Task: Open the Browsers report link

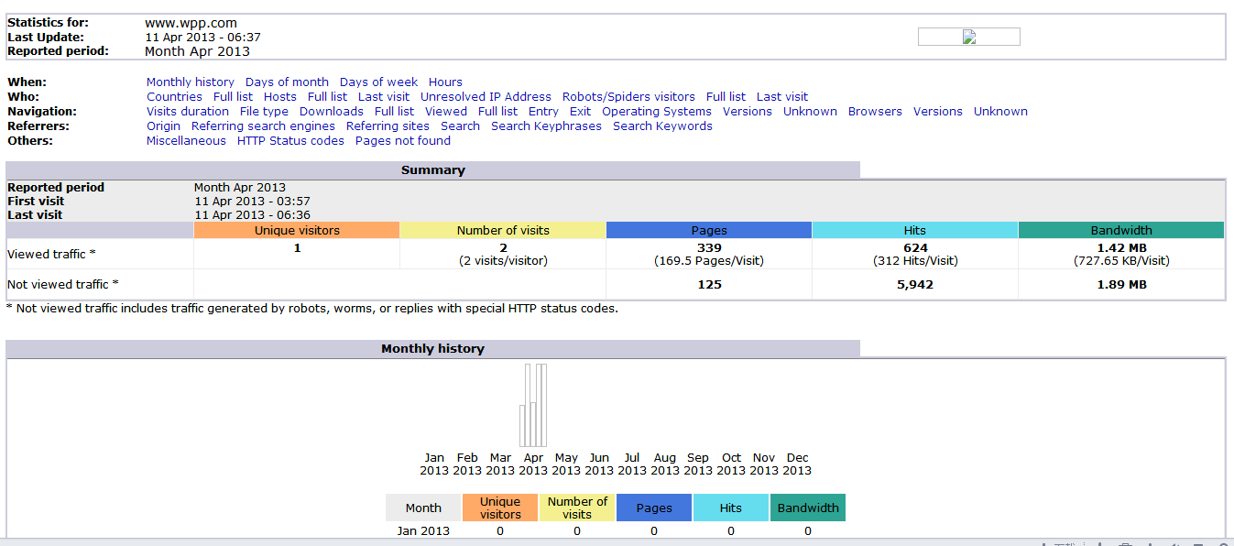Action: [875, 111]
